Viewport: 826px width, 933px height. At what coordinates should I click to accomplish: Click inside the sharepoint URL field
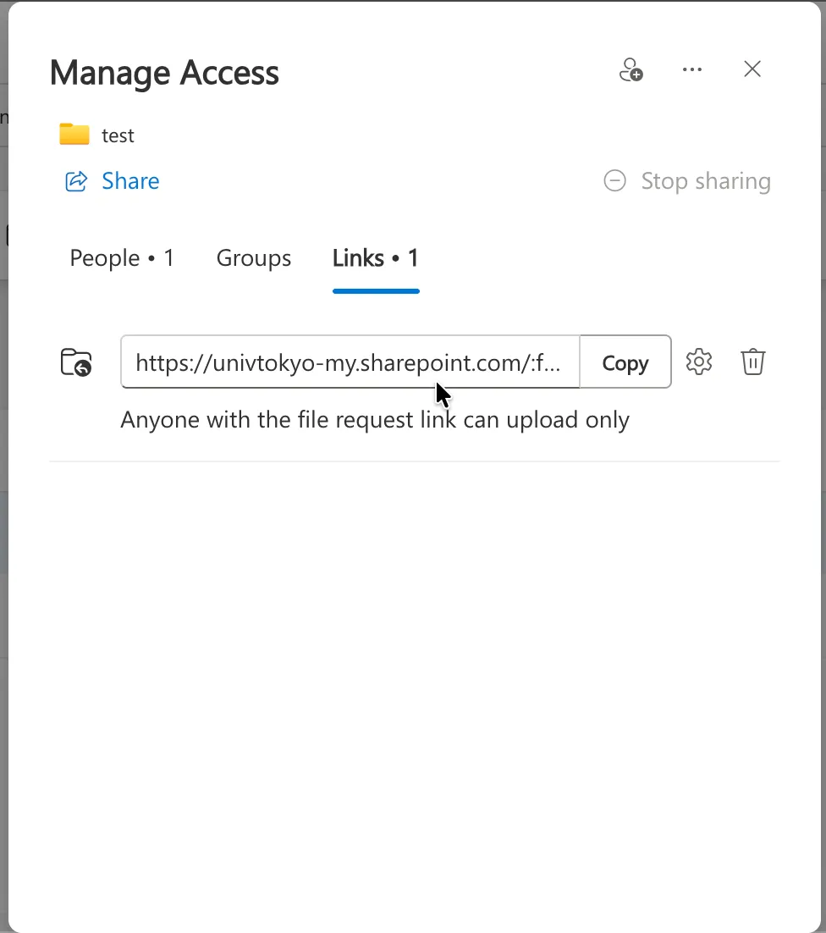click(x=350, y=362)
